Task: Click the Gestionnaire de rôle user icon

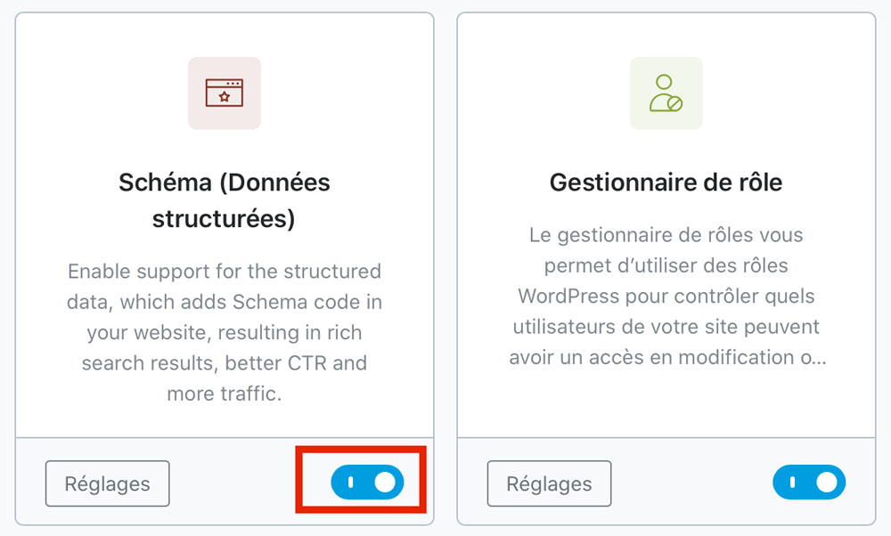Action: point(666,93)
